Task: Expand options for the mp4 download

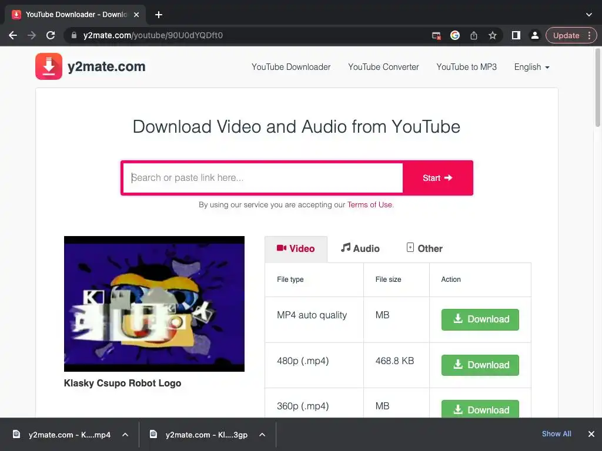Action: 125,435
